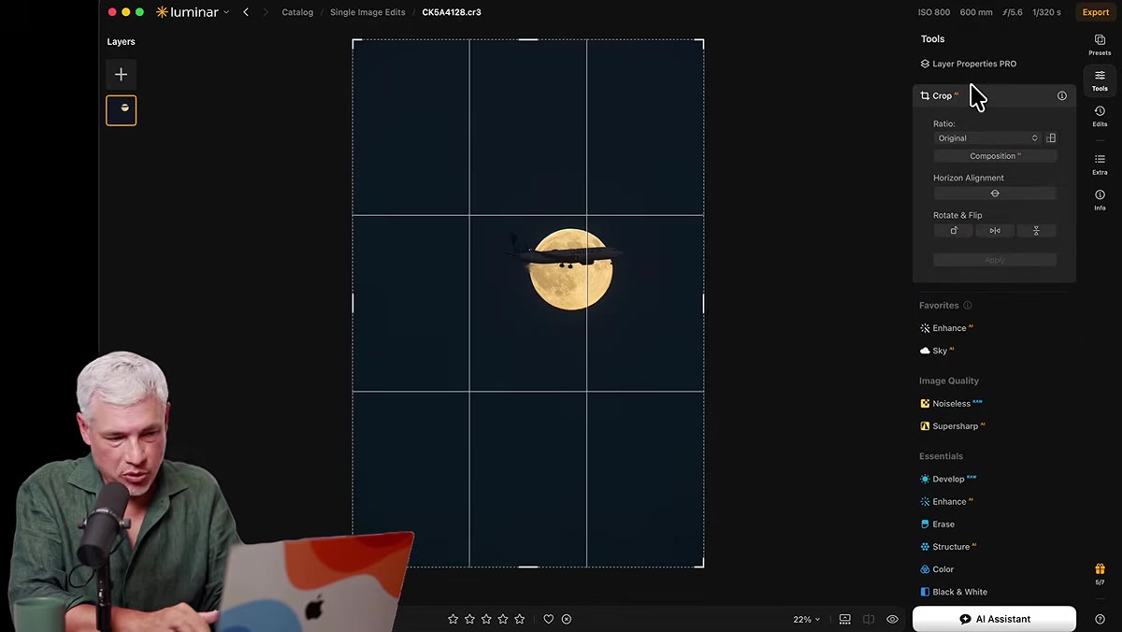Open Catalog in the breadcrumb

pos(297,12)
